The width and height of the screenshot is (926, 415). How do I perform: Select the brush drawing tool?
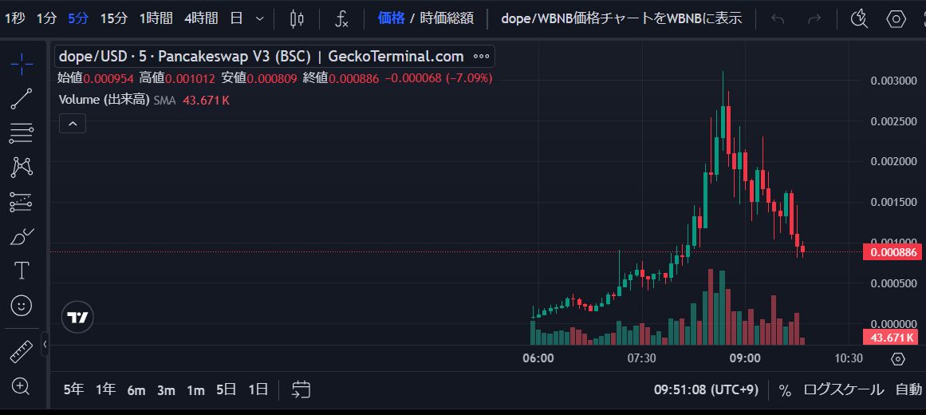tap(22, 236)
